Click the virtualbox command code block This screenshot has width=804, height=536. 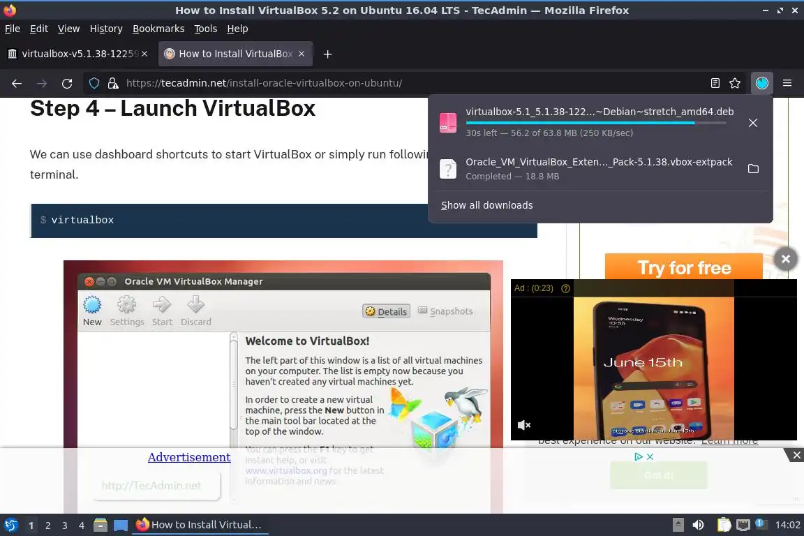283,221
